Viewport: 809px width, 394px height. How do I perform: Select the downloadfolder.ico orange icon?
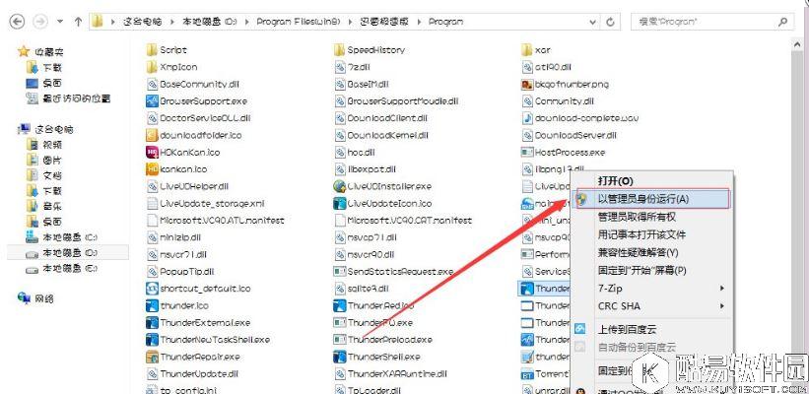(152, 135)
